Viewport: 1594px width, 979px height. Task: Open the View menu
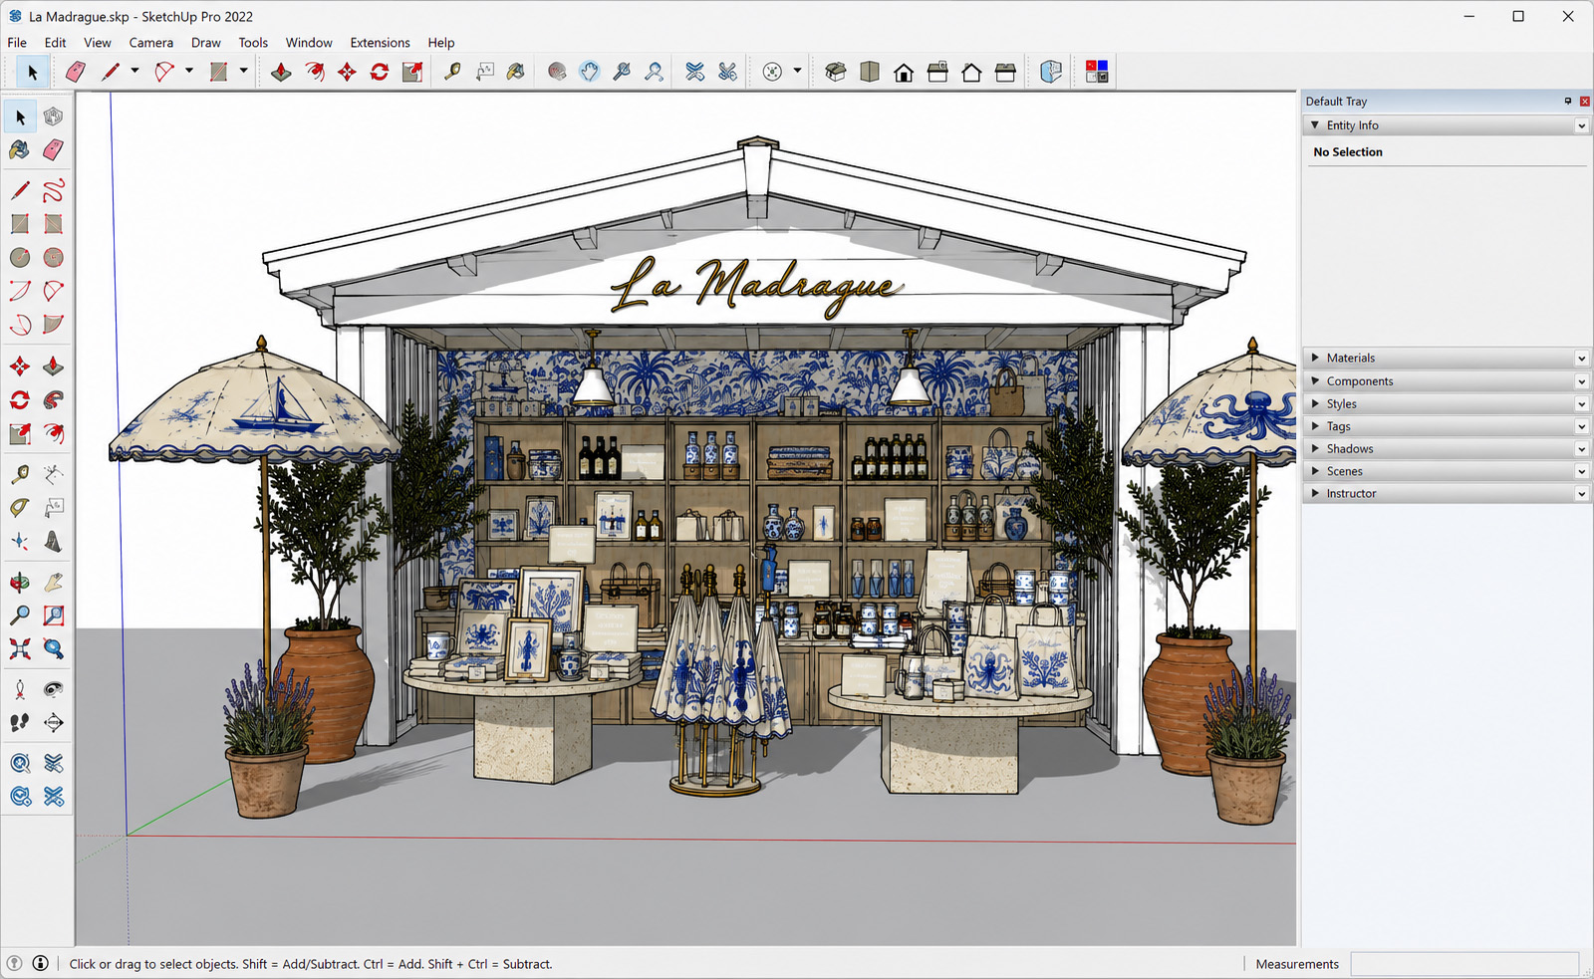[98, 43]
